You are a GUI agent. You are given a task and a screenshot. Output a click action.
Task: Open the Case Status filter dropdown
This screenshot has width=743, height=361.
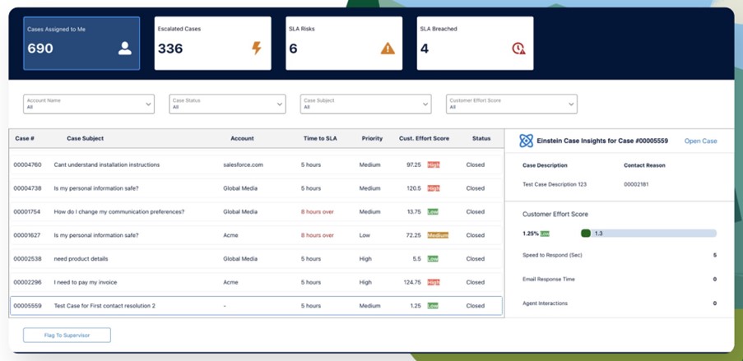(x=227, y=104)
